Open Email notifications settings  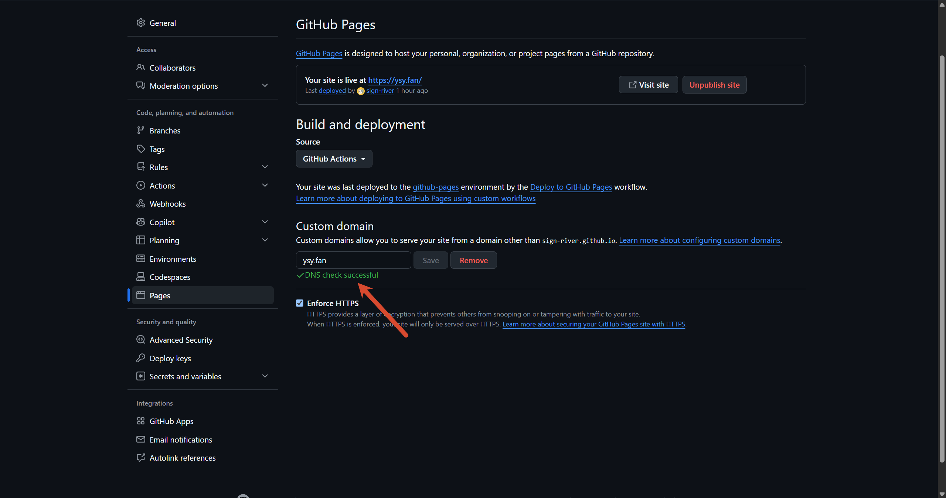point(203,440)
